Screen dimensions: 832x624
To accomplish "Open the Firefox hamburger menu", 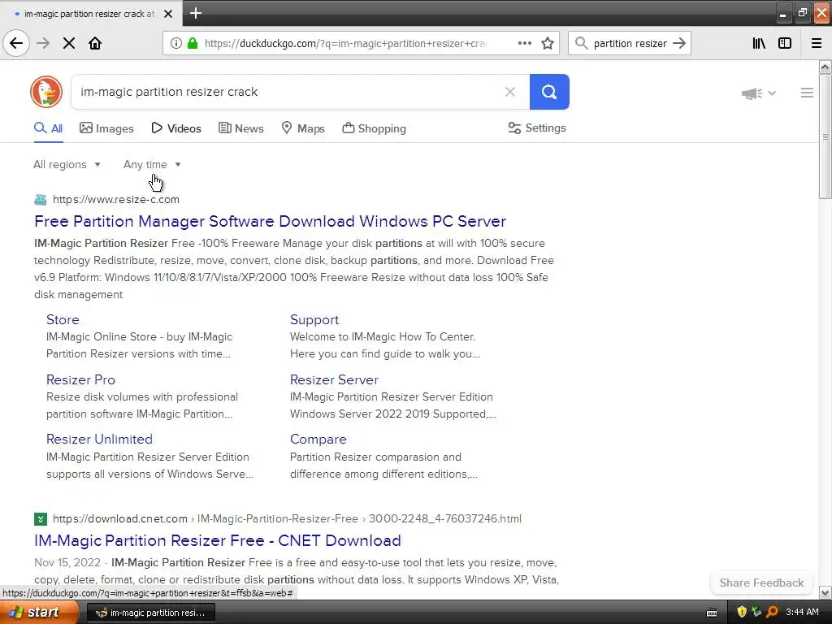I will coord(817,43).
